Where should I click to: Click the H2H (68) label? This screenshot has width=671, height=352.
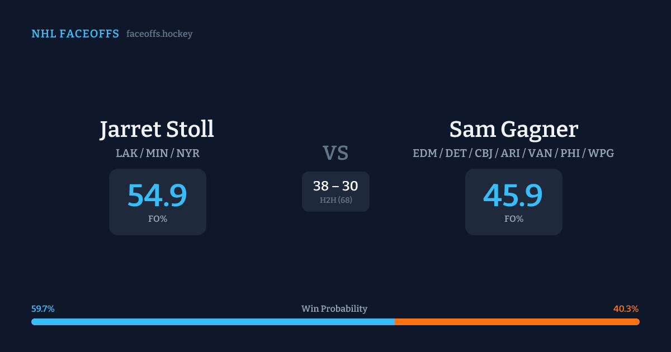pos(335,200)
